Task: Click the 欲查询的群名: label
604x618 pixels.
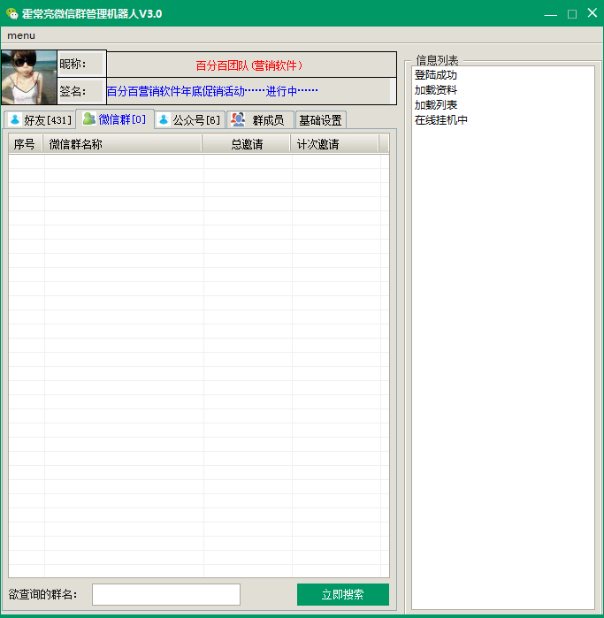Action: [x=42, y=594]
